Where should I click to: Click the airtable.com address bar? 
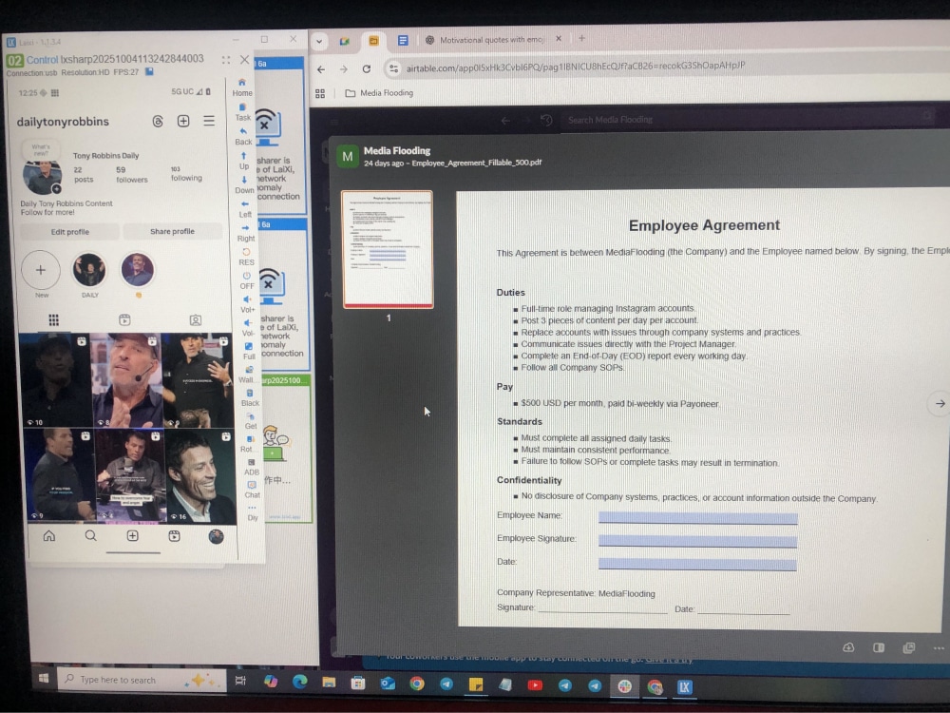pos(576,67)
